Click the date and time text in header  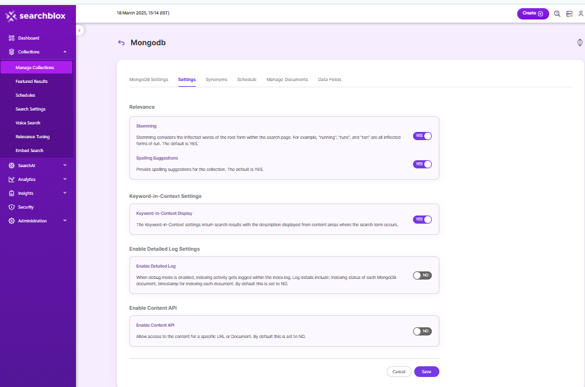click(143, 13)
